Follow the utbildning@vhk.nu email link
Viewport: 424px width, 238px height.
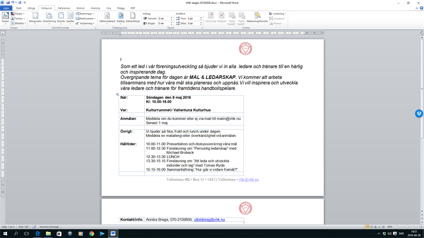[x=209, y=219]
